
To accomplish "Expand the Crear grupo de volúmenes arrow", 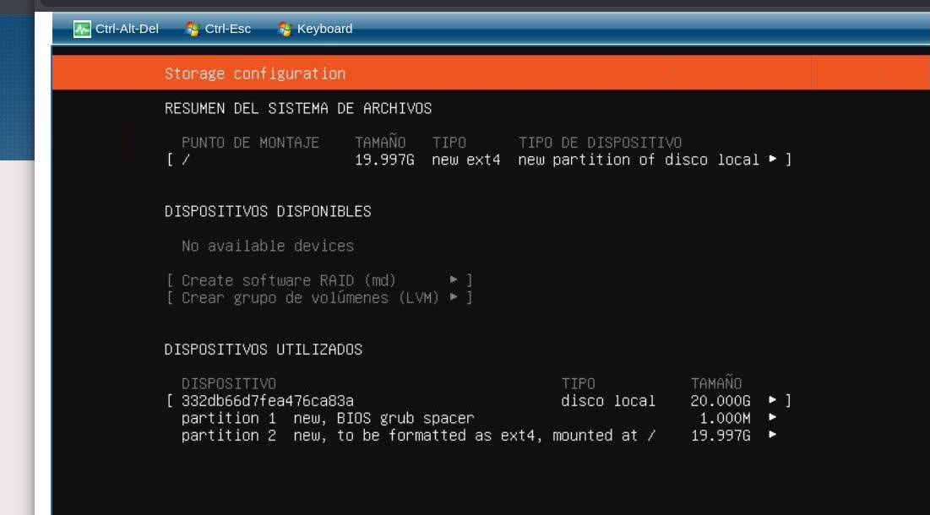I will (453, 297).
